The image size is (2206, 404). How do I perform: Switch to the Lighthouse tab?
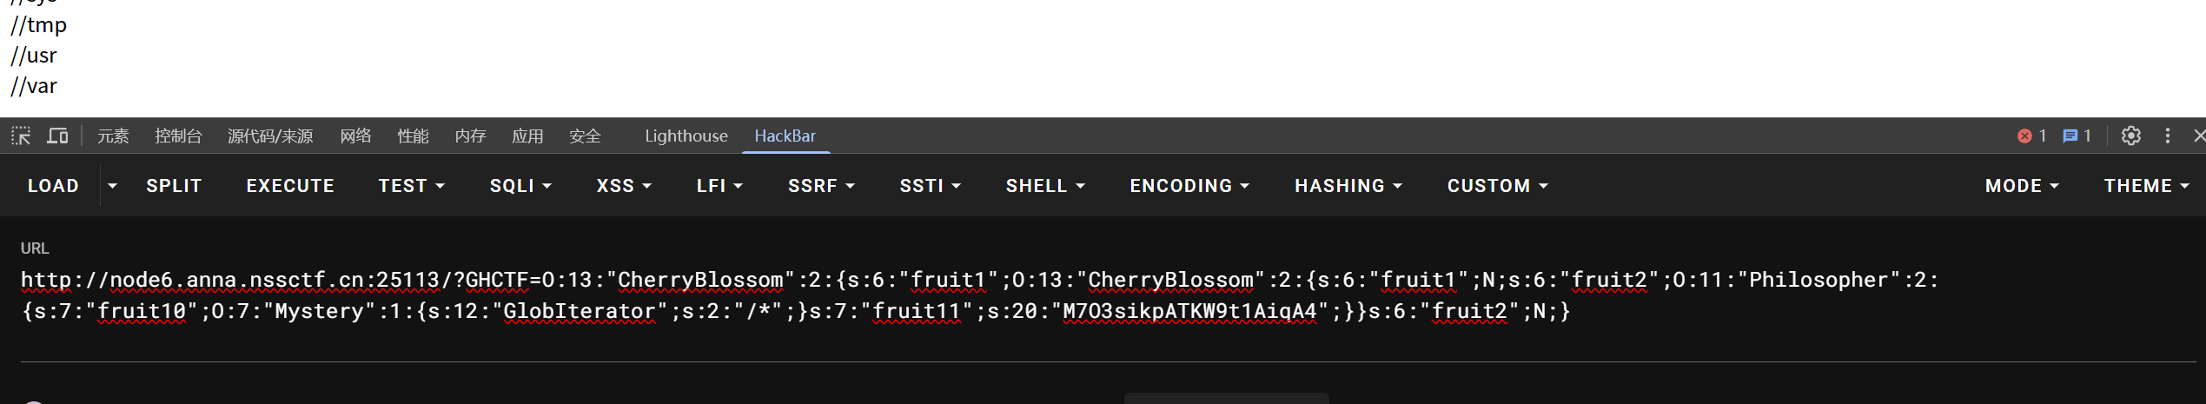686,136
